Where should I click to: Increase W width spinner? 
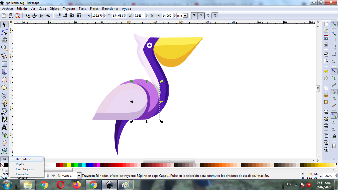pos(146,15)
